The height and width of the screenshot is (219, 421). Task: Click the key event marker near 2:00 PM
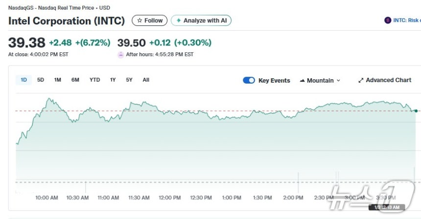point(299,182)
